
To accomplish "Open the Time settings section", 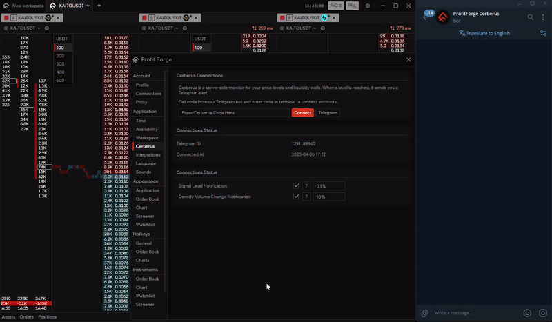I will pos(141,121).
